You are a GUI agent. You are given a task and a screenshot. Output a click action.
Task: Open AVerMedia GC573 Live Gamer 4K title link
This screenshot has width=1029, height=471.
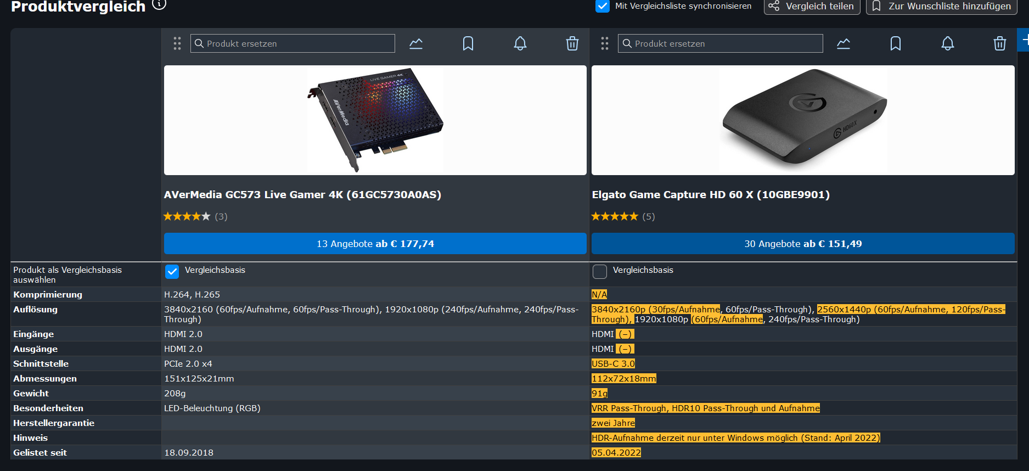point(302,194)
